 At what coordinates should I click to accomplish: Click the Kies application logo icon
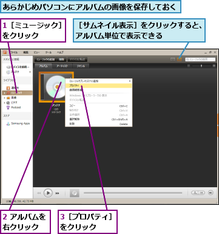pos(5,52)
